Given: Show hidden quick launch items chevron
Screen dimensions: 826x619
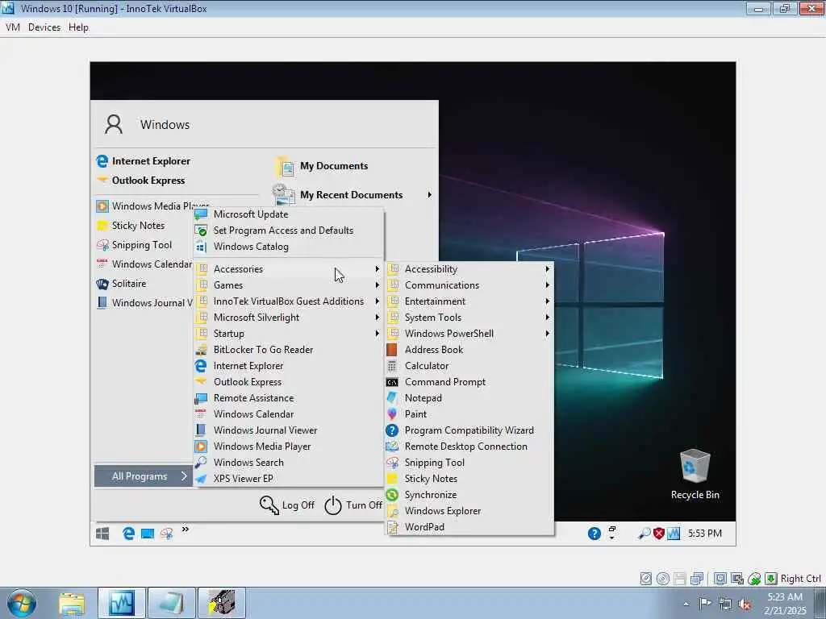Looking at the screenshot, I should (185, 529).
